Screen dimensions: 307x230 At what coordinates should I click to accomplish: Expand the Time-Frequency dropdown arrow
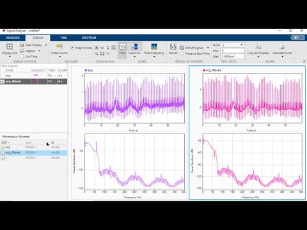click(x=154, y=57)
